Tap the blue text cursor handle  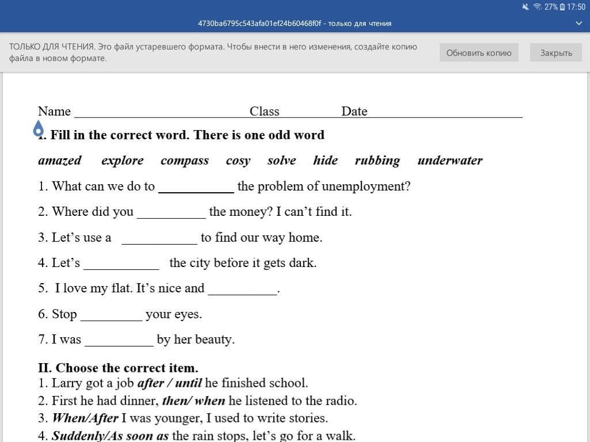coord(39,129)
